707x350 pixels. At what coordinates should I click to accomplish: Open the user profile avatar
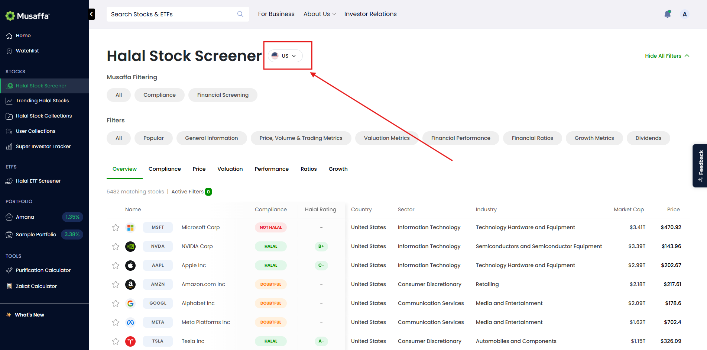coord(684,14)
